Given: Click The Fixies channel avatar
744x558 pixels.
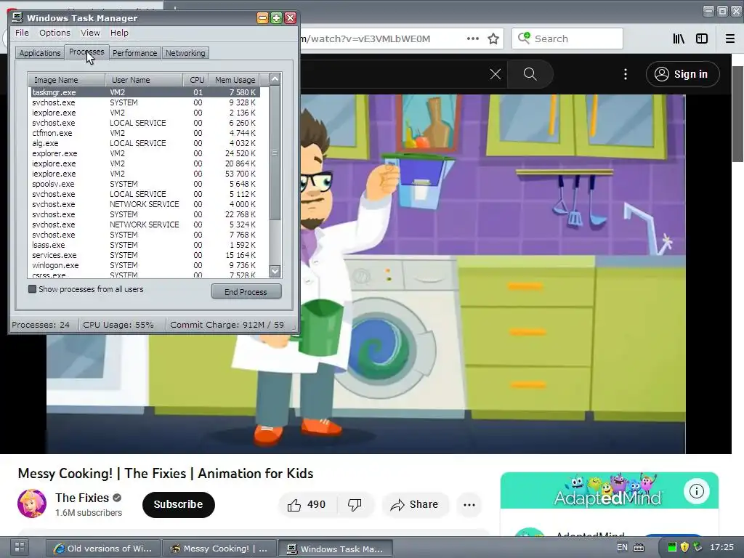Looking at the screenshot, I should point(32,504).
